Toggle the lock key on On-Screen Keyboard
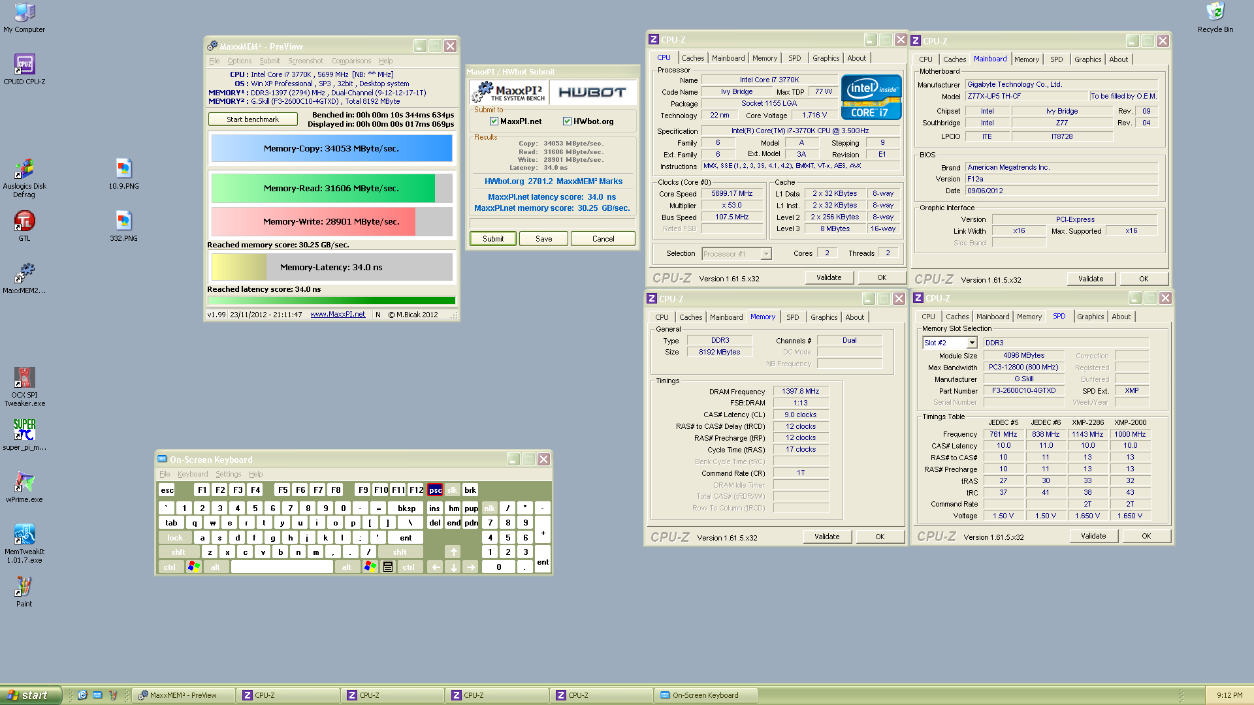 click(175, 538)
